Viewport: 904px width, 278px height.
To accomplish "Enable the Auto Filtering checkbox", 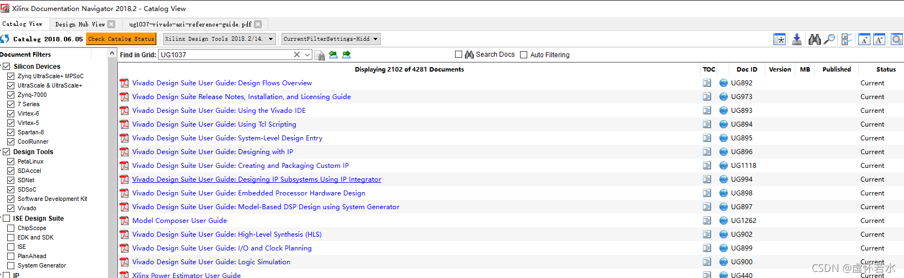I will click(x=524, y=54).
